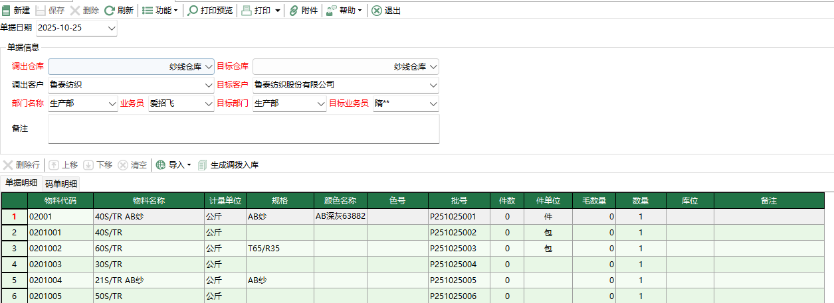
Task: Click the 打印 printer icon
Action: click(x=247, y=11)
